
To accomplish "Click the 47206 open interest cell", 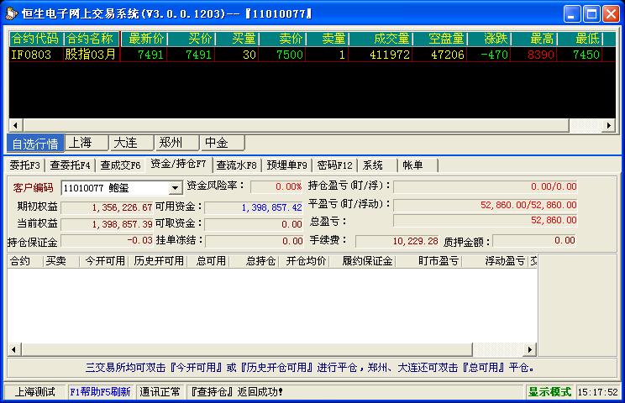I will [440, 55].
